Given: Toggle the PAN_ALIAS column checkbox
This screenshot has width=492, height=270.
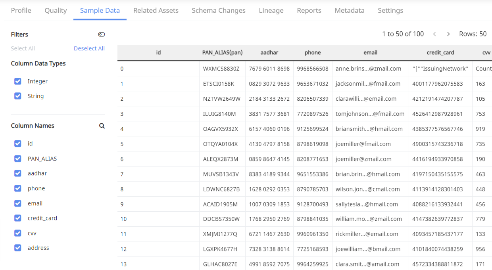Looking at the screenshot, I should (x=17, y=158).
